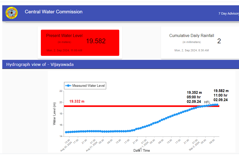
Task: Click the Central Water Commission logo
Action: (12, 13)
